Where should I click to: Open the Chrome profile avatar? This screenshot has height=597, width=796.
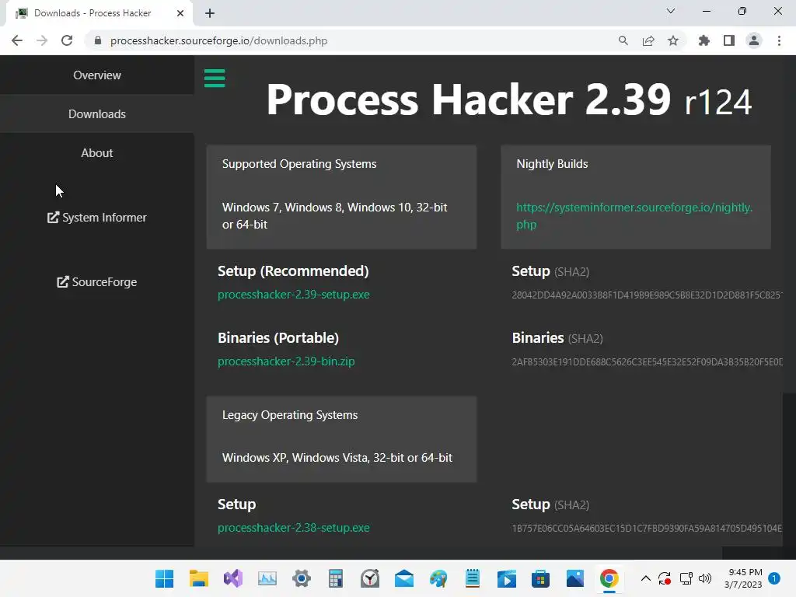[x=754, y=40]
